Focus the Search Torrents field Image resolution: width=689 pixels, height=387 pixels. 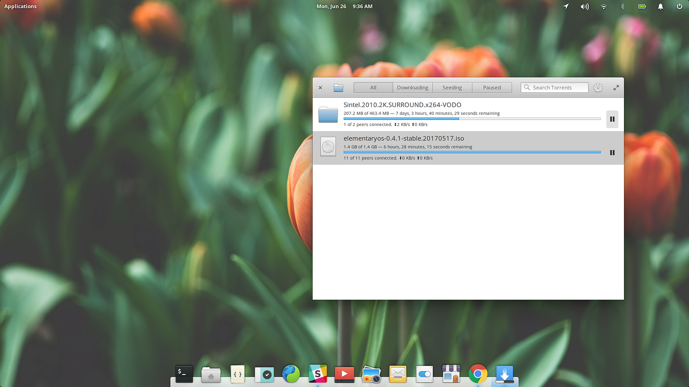(x=555, y=88)
